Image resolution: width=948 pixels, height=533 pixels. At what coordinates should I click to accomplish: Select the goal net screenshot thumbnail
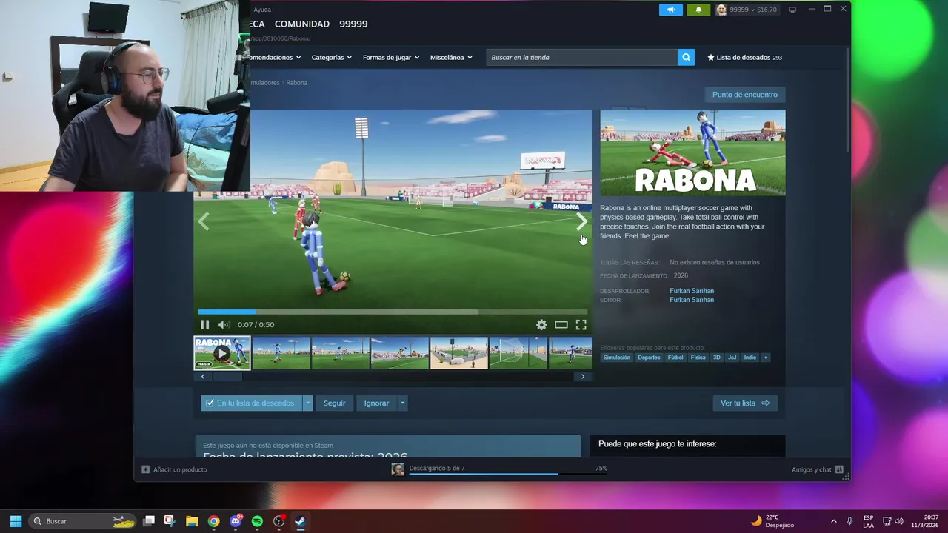pos(518,353)
